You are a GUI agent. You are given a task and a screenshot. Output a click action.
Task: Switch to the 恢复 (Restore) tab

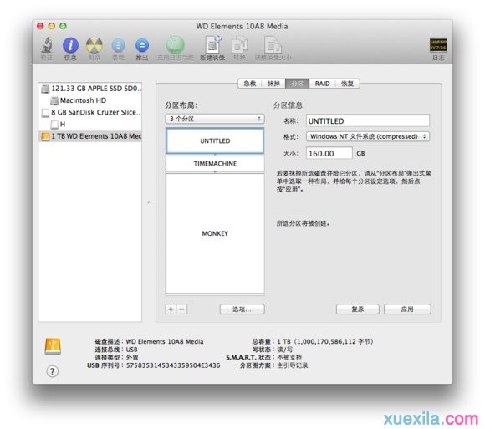(x=347, y=84)
